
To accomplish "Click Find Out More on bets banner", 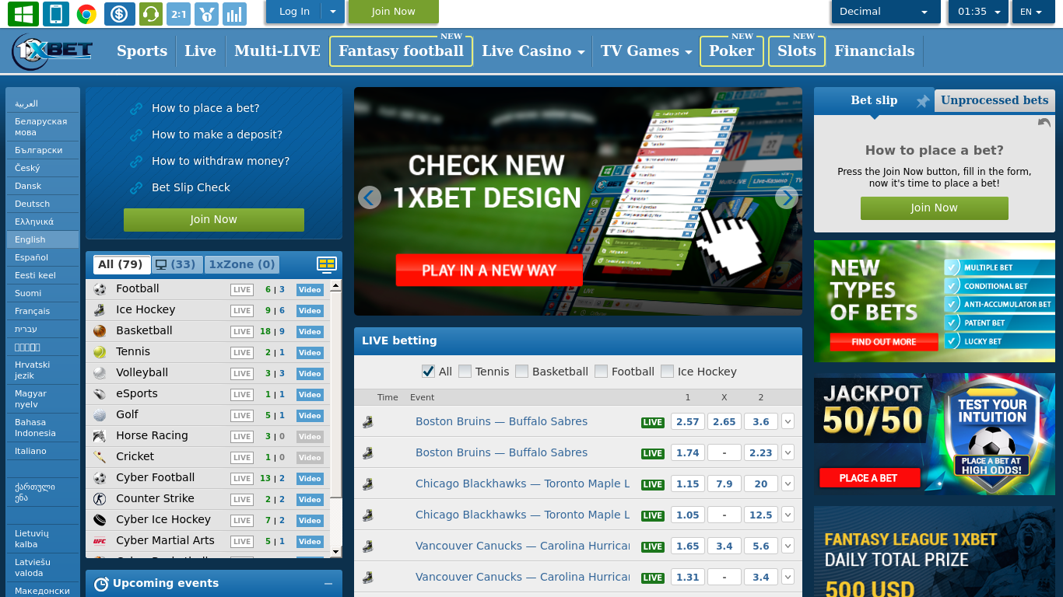I will [x=883, y=342].
